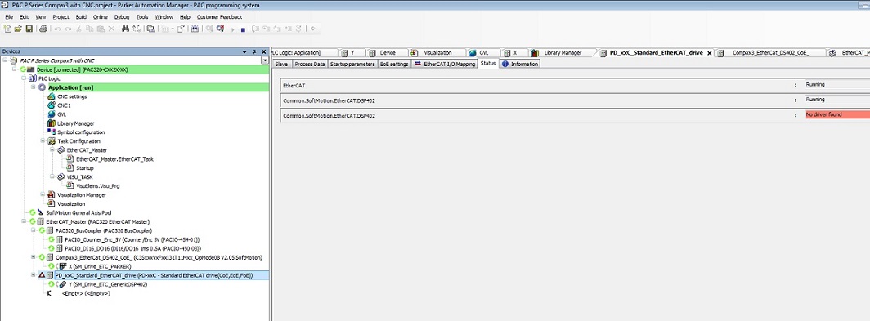Screen dimensions: 870x321
Task: Open the dropdown at project root row
Action: pos(265,60)
